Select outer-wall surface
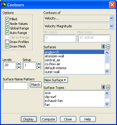 [74, 72]
